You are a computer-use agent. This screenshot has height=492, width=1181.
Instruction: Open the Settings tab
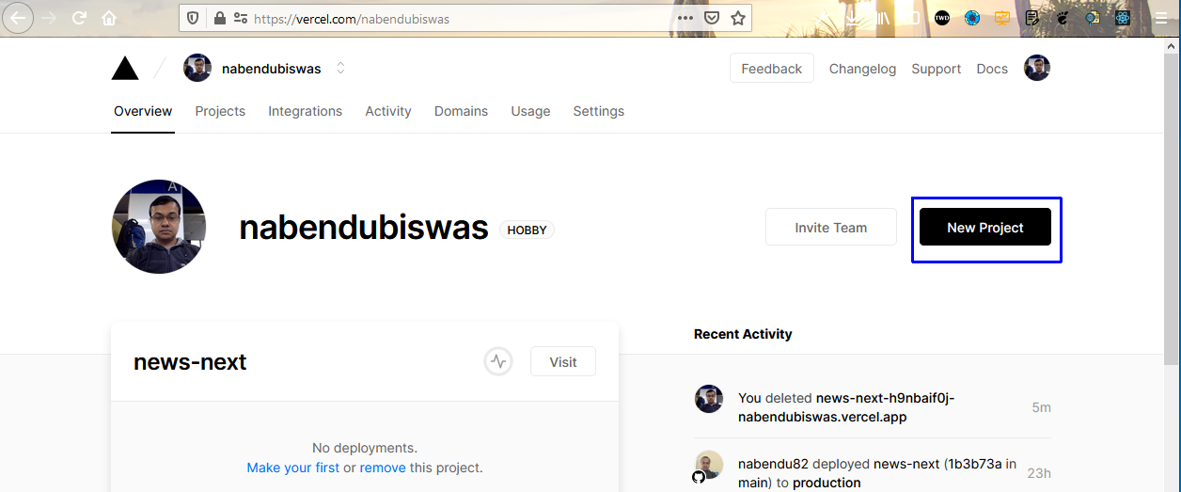click(x=598, y=111)
